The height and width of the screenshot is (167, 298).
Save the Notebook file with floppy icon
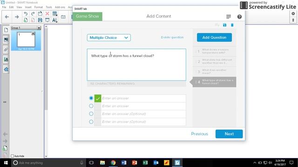(x=40, y=20)
